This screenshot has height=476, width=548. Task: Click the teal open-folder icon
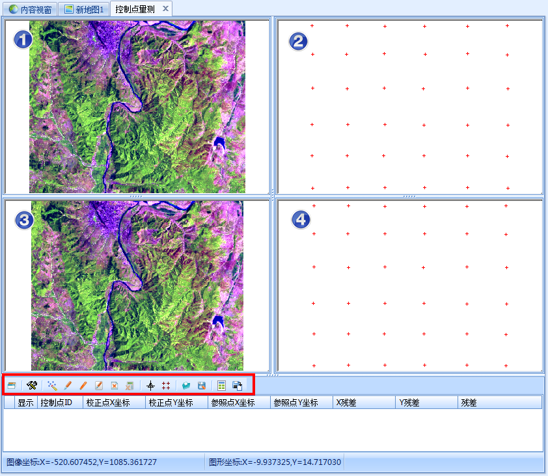tap(186, 386)
